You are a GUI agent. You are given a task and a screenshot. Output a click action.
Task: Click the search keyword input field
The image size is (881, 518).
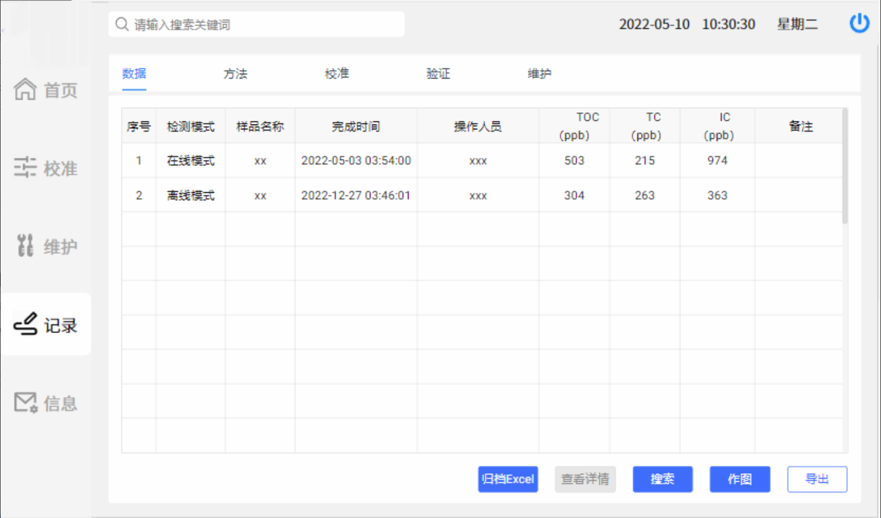pyautogui.click(x=266, y=24)
